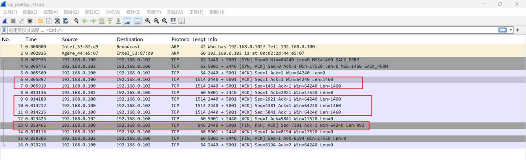
Task: Open the 文件(F) menu
Action: (10, 12)
